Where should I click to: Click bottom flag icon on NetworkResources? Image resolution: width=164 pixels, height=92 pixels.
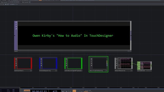click(x=117, y=65)
